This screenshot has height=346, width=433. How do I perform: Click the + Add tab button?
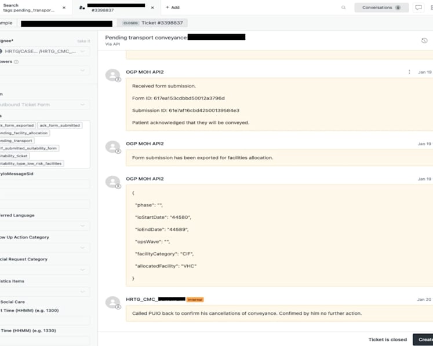point(173,8)
